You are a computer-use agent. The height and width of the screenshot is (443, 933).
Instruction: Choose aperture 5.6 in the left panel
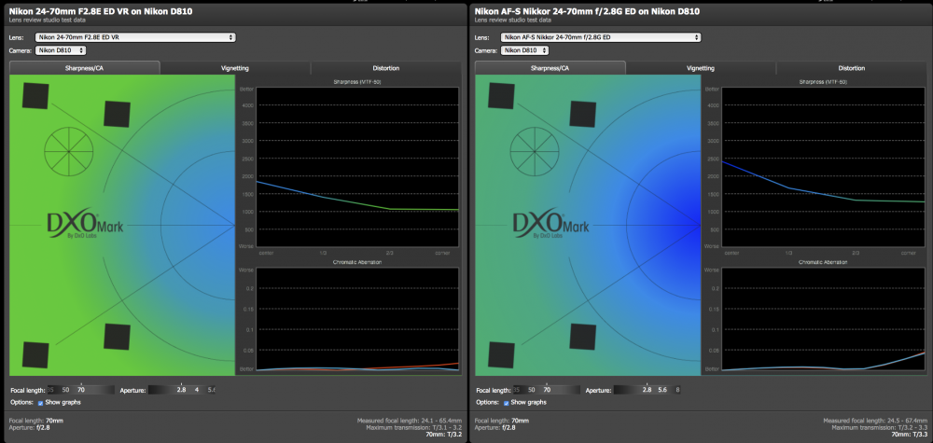pyautogui.click(x=211, y=390)
